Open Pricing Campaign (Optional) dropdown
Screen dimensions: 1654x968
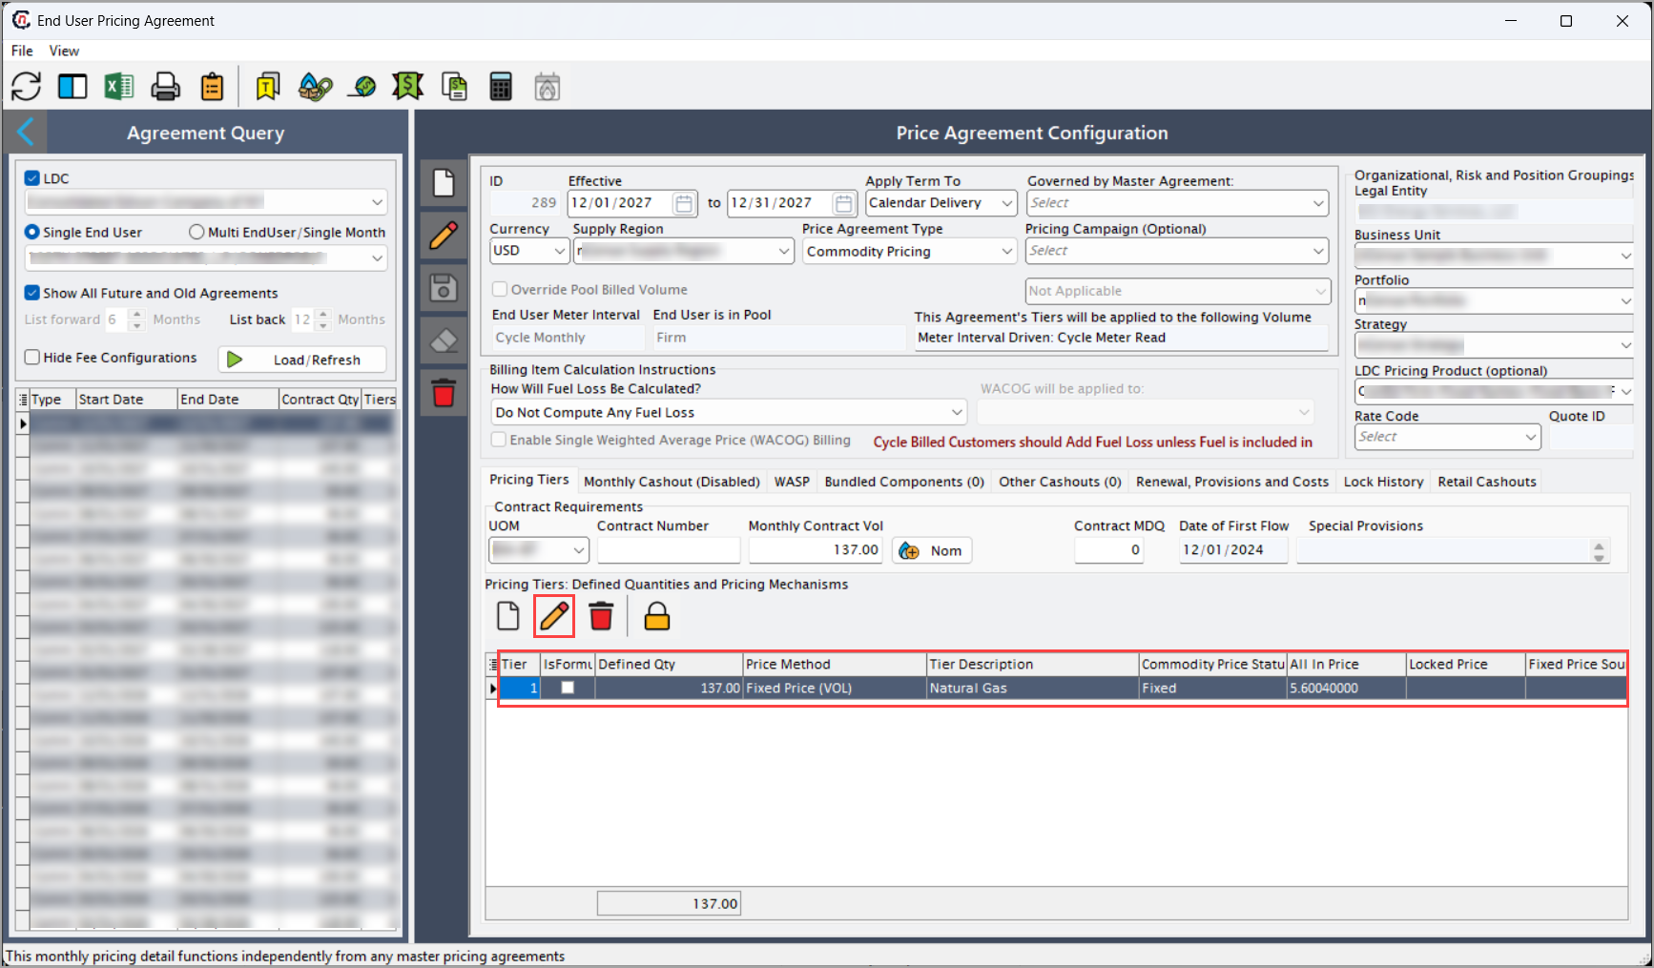(x=1318, y=251)
